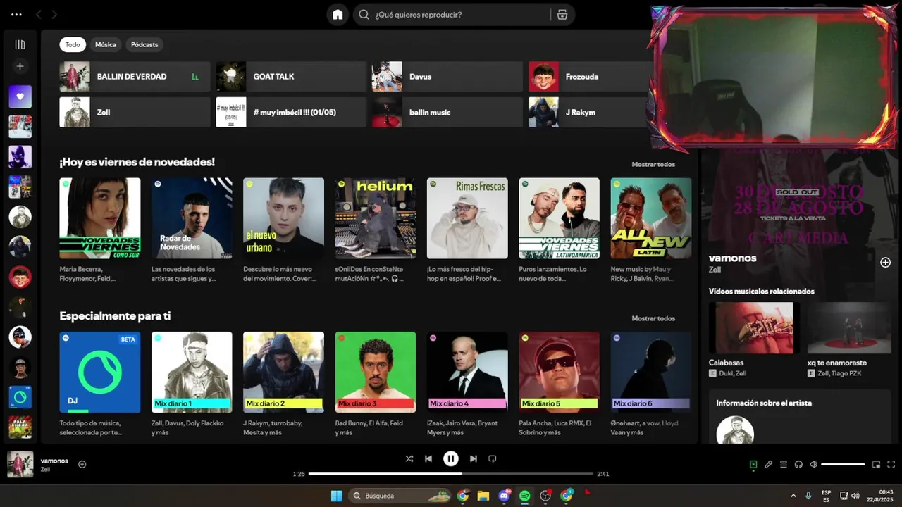Open vamonos song title in player bar

pos(54,461)
